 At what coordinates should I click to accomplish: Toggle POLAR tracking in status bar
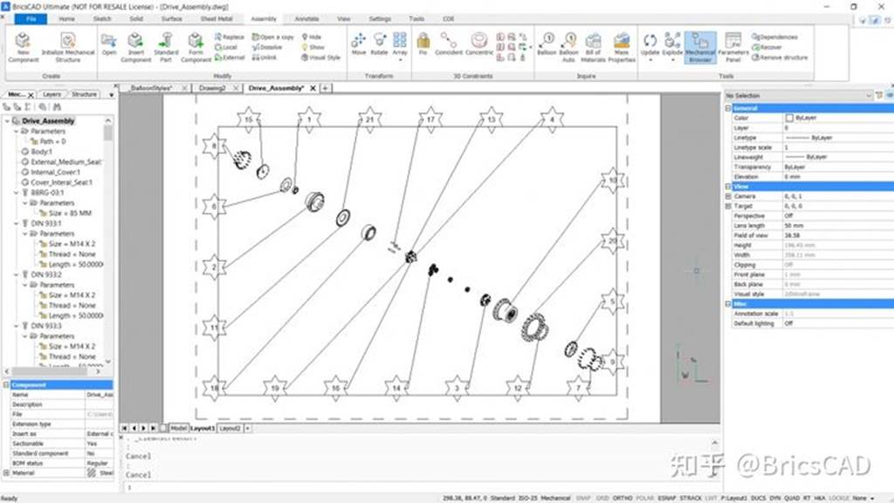click(644, 498)
